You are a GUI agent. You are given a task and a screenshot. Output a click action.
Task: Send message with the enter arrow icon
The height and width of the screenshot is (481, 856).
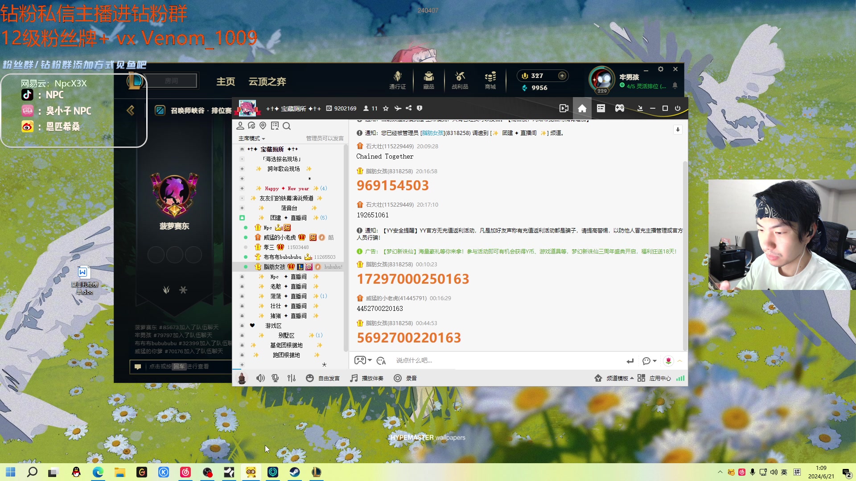pyautogui.click(x=630, y=361)
